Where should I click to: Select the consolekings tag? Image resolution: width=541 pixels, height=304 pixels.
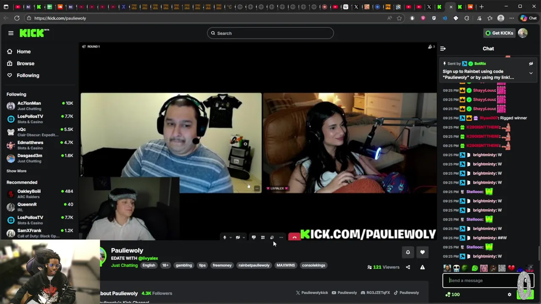[x=314, y=265]
